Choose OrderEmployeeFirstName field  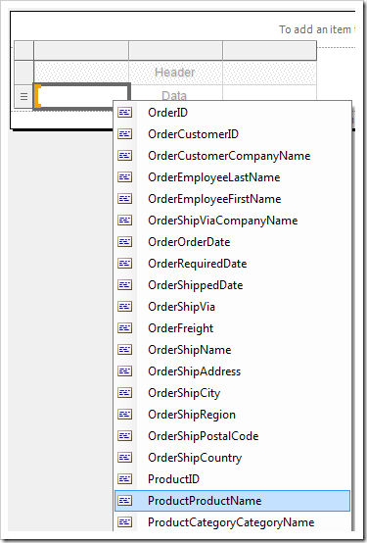click(x=232, y=198)
